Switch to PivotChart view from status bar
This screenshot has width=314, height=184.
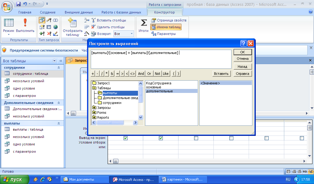coord(300,171)
